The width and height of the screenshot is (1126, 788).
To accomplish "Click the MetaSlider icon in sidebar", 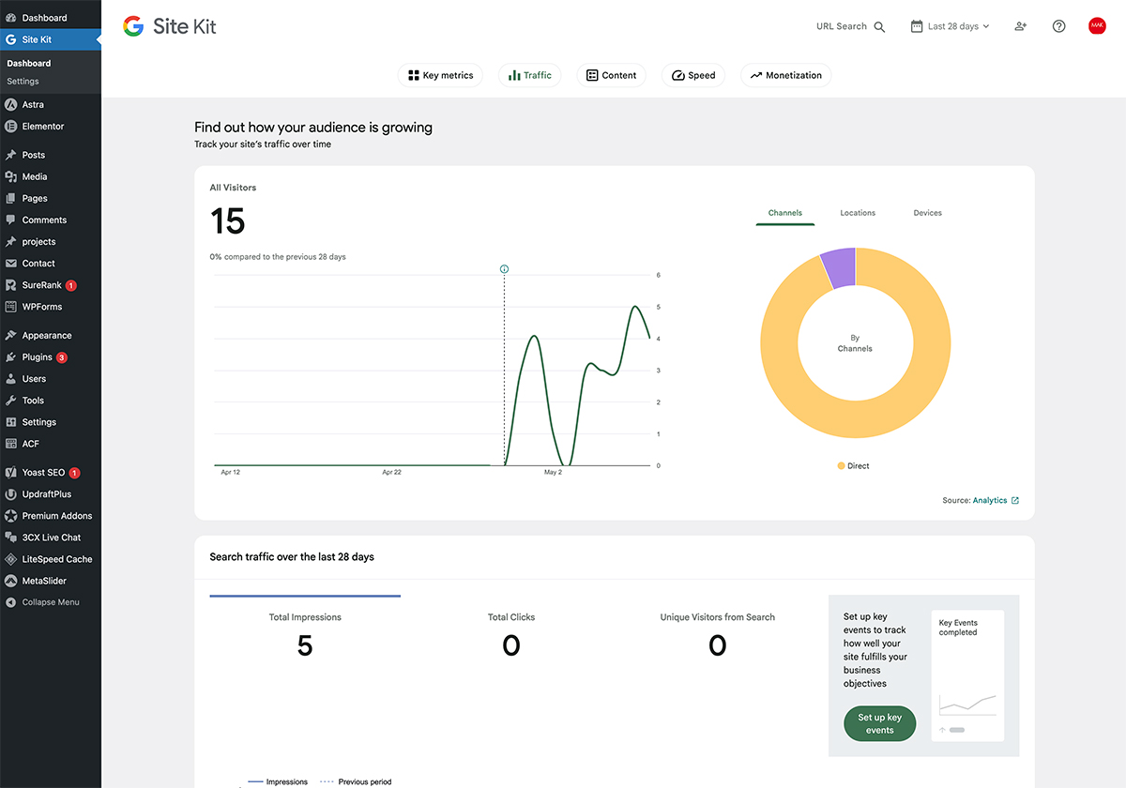I will (11, 581).
